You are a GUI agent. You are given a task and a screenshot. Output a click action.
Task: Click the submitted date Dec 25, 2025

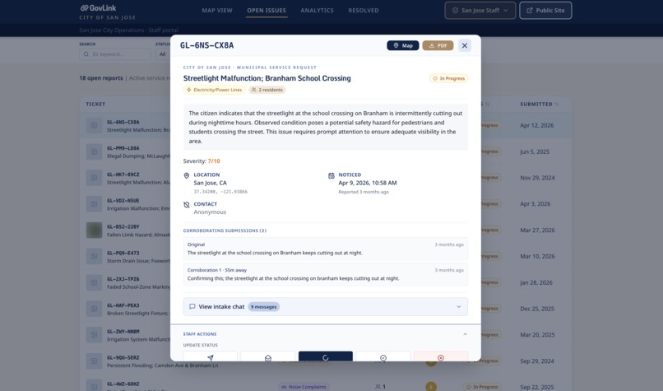tap(537, 309)
